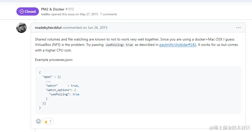Click the "watch_options" line in the code block

tap(61, 90)
